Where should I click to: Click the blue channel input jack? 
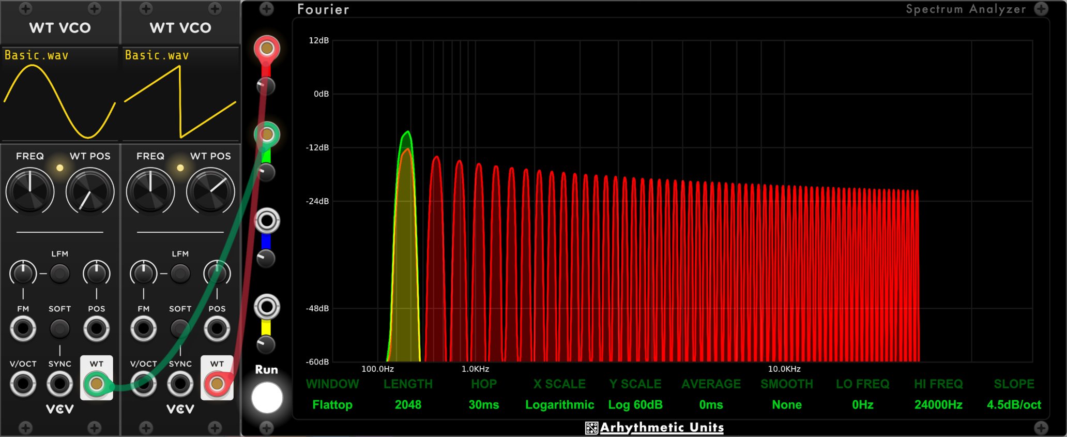coord(267,221)
